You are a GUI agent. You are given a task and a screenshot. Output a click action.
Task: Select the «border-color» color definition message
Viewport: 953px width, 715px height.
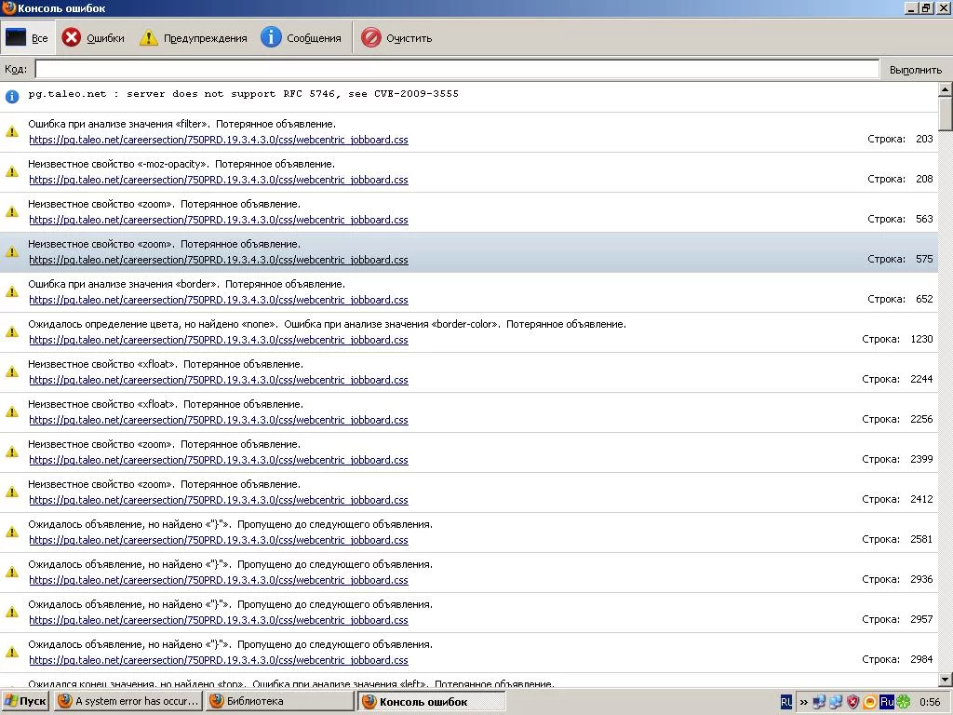pos(327,325)
